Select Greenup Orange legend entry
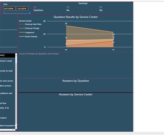 (29, 28)
